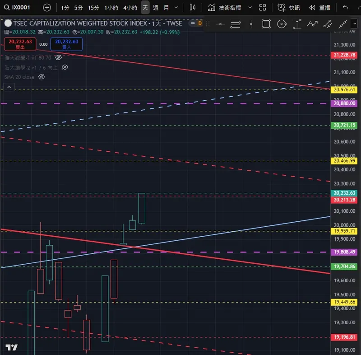
Task: Open the layout grid icon
Action: coord(263,8)
